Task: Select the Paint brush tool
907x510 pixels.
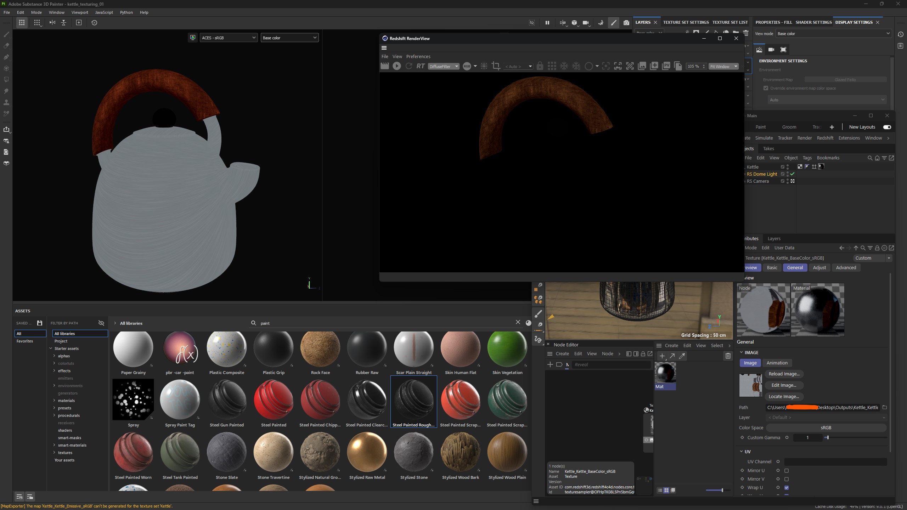Action: [6, 35]
